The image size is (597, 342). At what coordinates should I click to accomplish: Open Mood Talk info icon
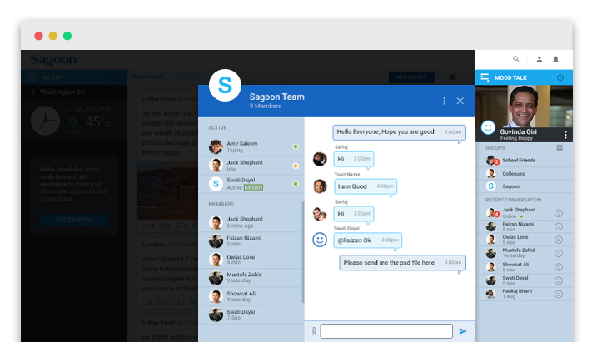(x=560, y=77)
